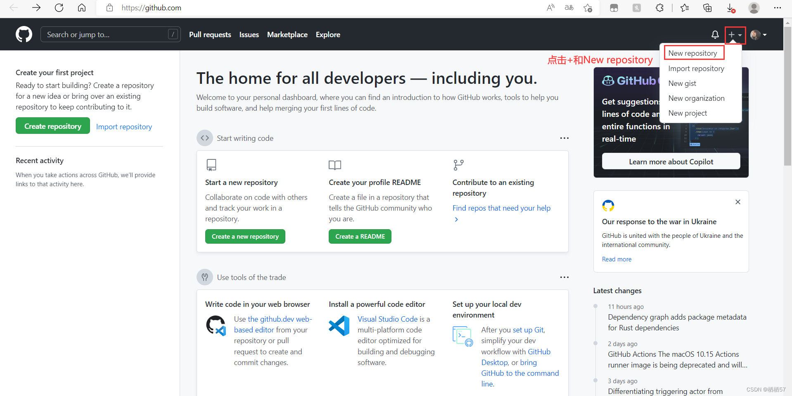
Task: Open Explore in the header
Action: (x=328, y=35)
